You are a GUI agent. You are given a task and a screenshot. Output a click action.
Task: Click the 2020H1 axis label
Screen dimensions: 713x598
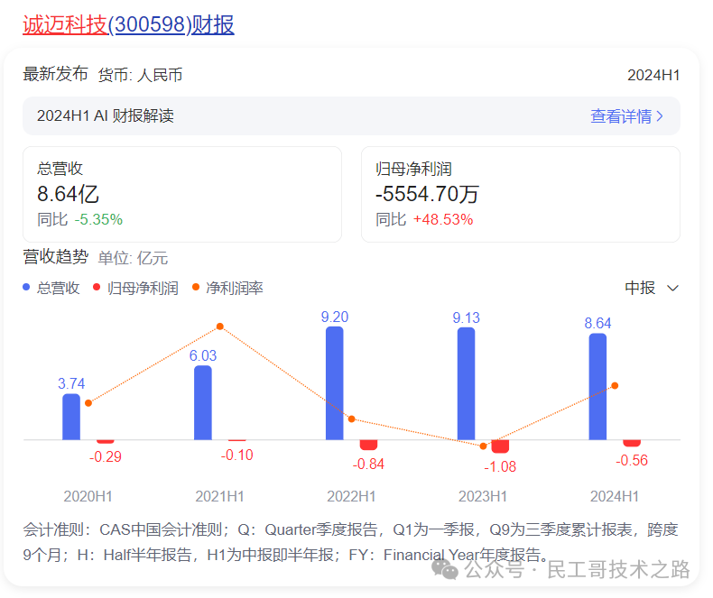(x=88, y=496)
